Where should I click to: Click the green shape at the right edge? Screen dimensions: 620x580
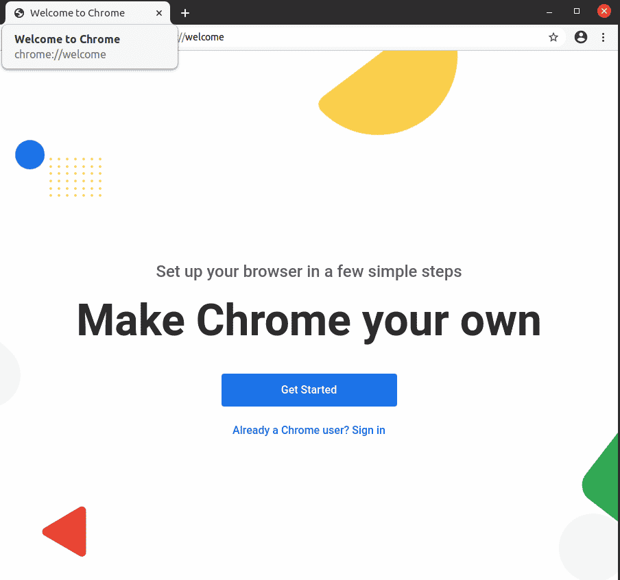point(604,480)
